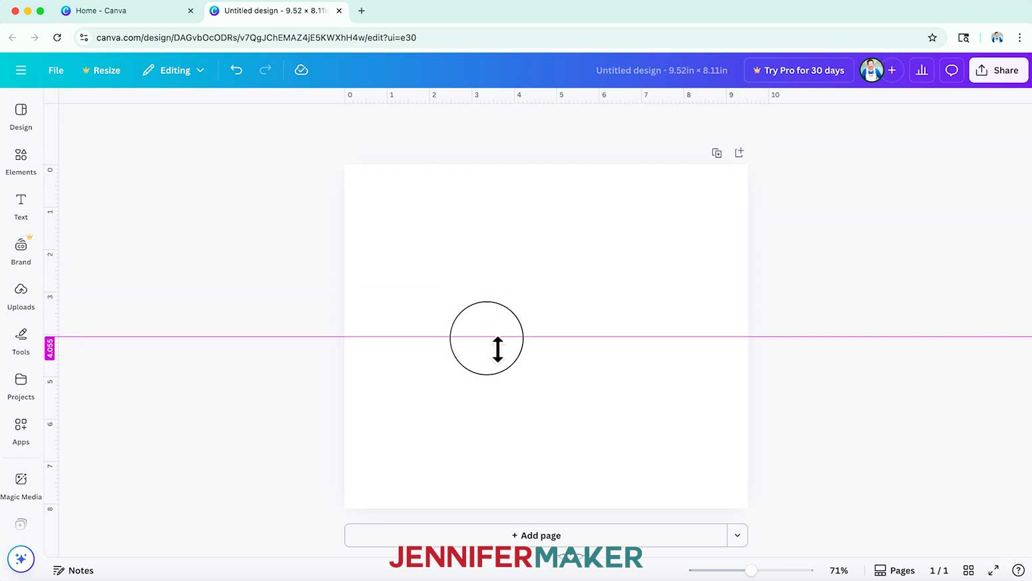Open the Uploads panel
The image size is (1032, 581).
tap(21, 296)
